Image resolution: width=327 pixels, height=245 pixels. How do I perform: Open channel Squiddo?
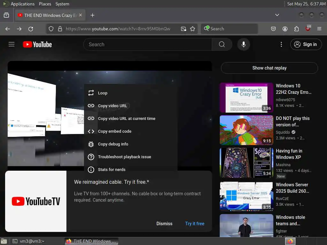(283, 132)
